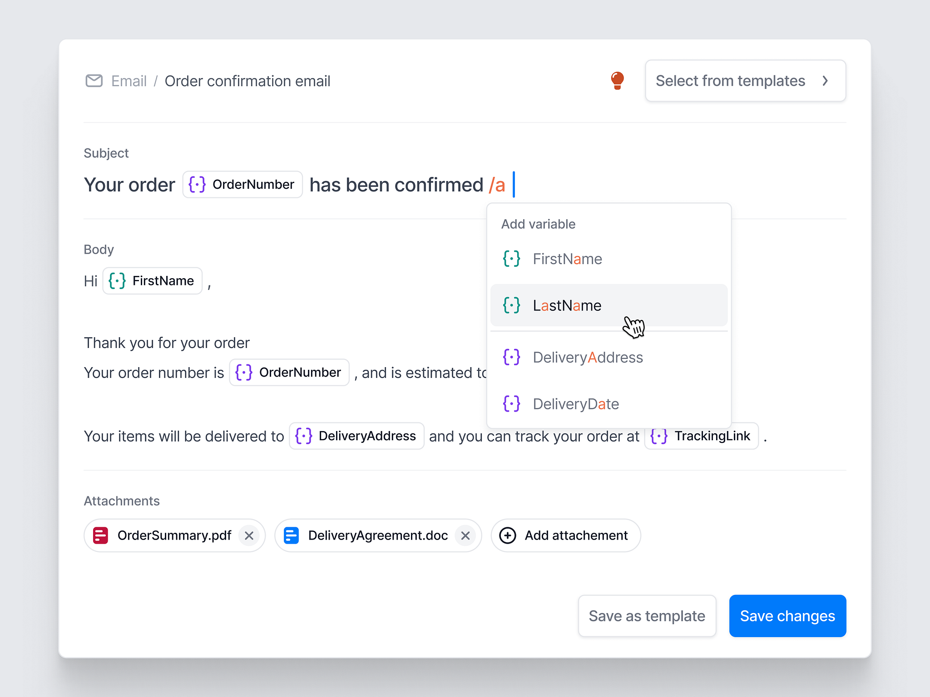Select the Order confirmation email breadcrumb
The width and height of the screenshot is (930, 697).
pos(248,81)
